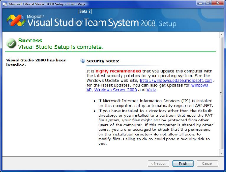Minimize the setup window
The width and height of the screenshot is (226, 172).
coord(200,3)
